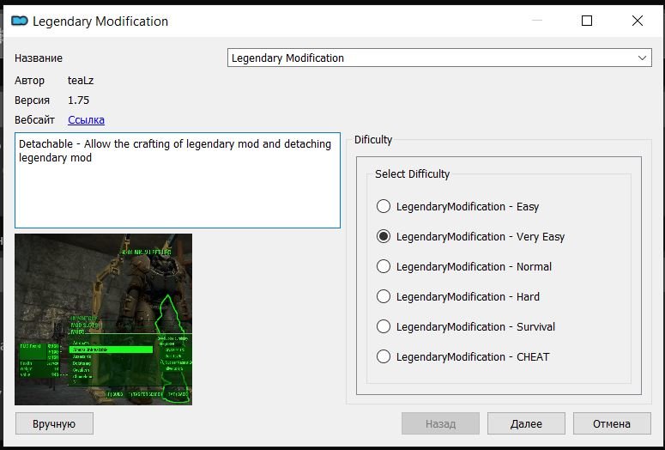
Task: Click the Legendary Modification window title text
Action: 100,21
